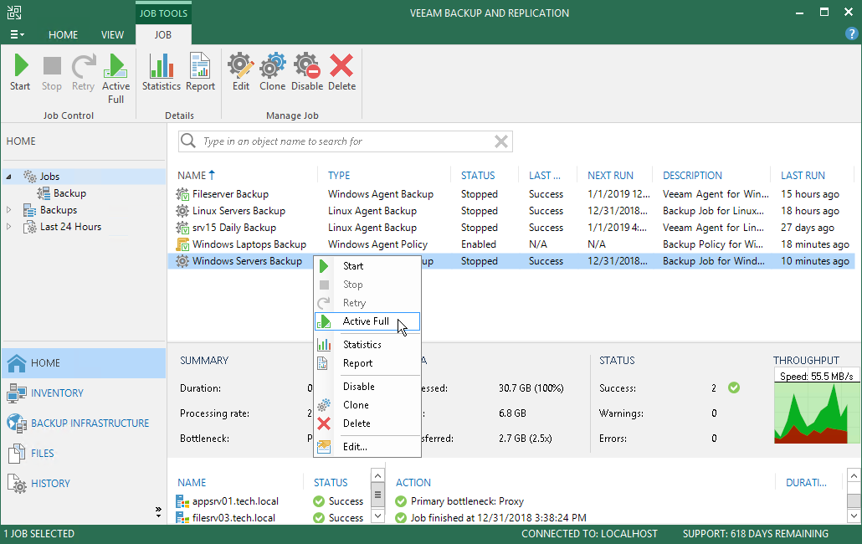Open the HOME view in sidebar
This screenshot has height=544, width=862.
coord(84,363)
